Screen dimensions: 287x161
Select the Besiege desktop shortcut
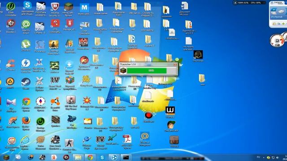70,23
